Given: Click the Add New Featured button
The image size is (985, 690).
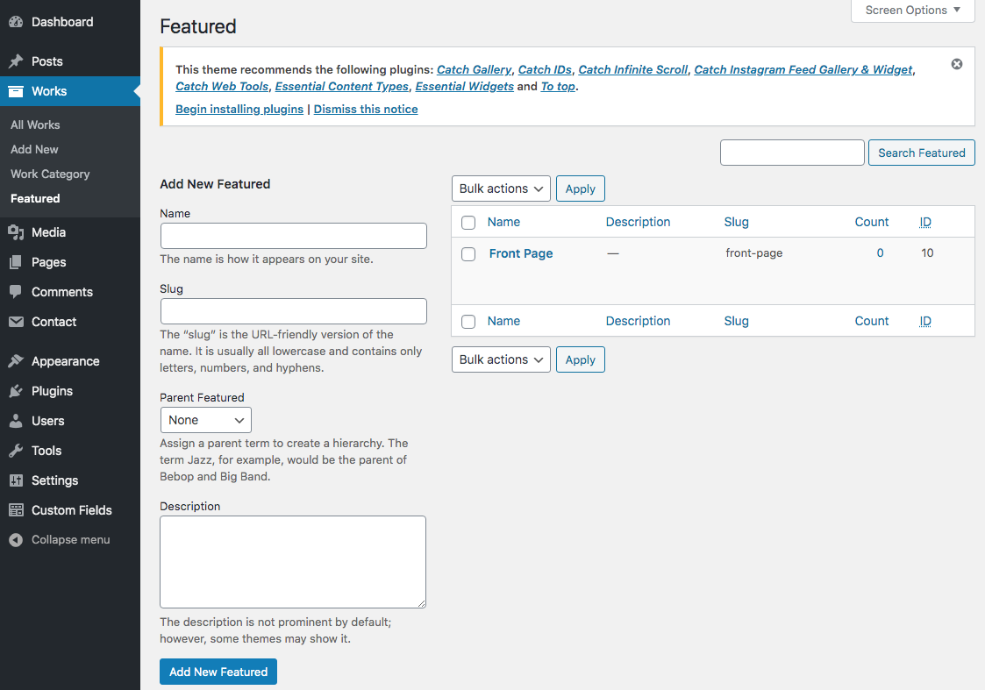Looking at the screenshot, I should (218, 672).
